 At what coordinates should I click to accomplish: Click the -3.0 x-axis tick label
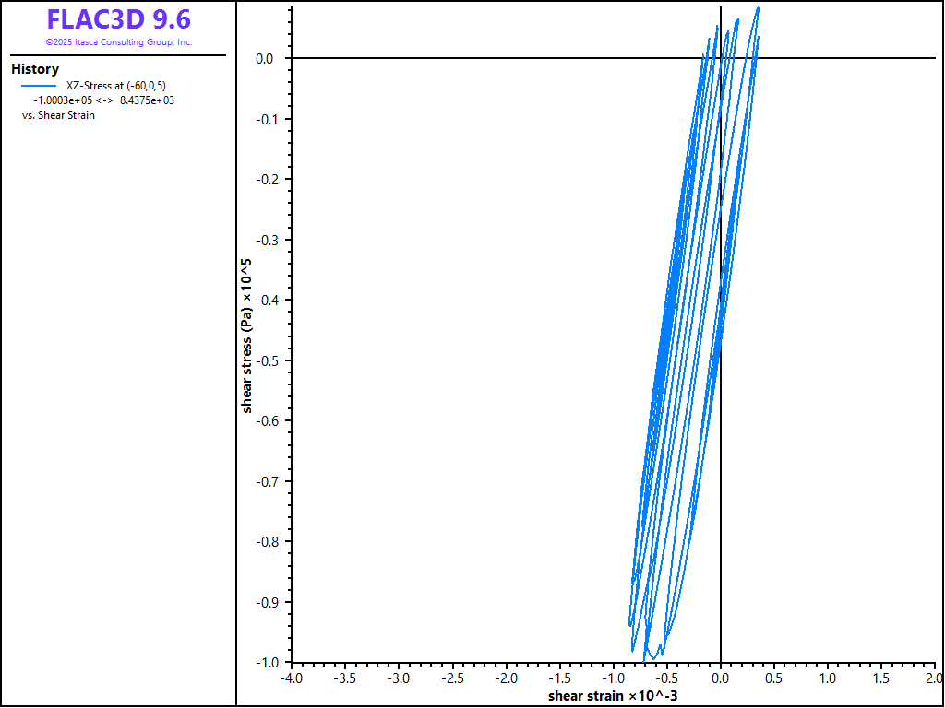[398, 678]
